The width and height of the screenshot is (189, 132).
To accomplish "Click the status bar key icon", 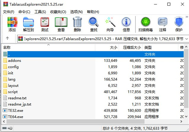I will pos(10,128).
